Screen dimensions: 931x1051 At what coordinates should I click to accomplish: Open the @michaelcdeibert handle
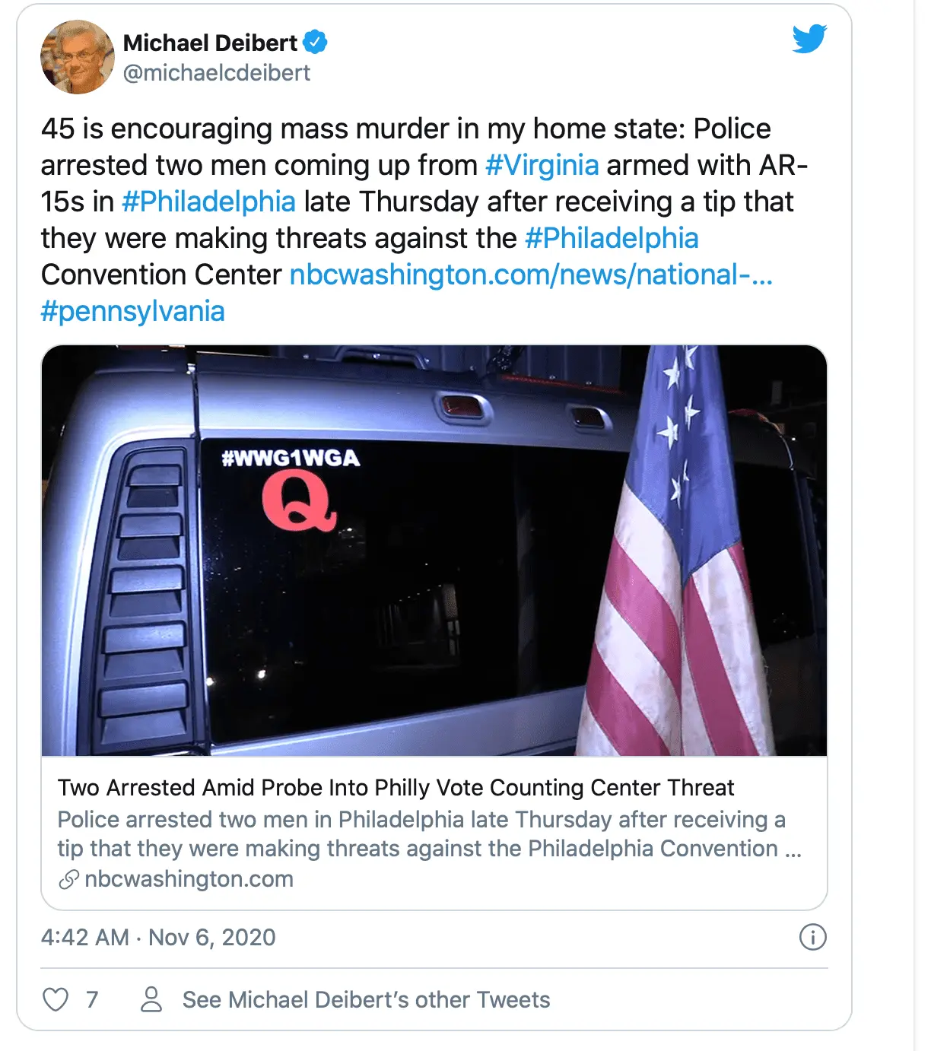(x=217, y=73)
